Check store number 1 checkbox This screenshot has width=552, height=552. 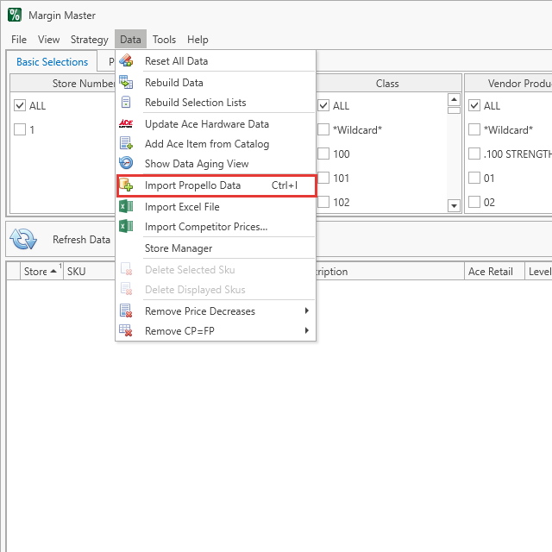20,129
